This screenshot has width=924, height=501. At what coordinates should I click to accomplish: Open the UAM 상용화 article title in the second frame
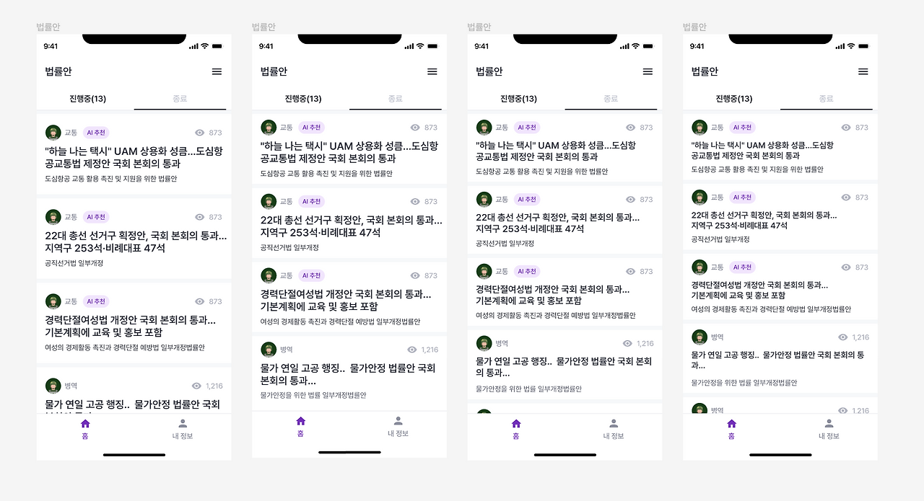coord(349,153)
